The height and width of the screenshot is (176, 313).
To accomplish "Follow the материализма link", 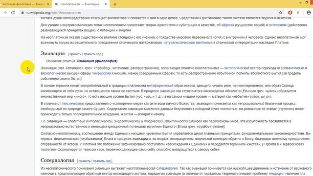I will pyautogui.click(x=150, y=43).
